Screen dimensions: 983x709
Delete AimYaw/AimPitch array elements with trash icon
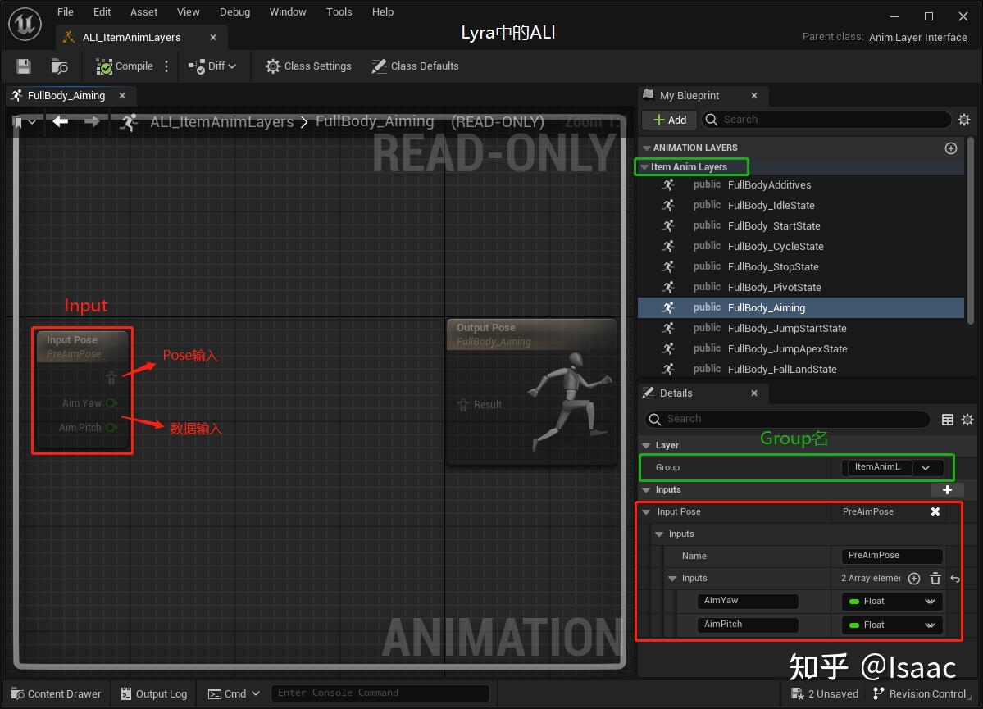point(935,578)
